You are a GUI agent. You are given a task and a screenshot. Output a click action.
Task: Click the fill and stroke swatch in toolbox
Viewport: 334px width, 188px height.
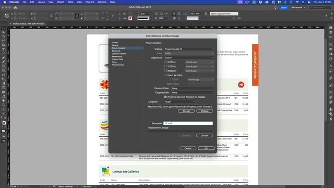[4, 123]
